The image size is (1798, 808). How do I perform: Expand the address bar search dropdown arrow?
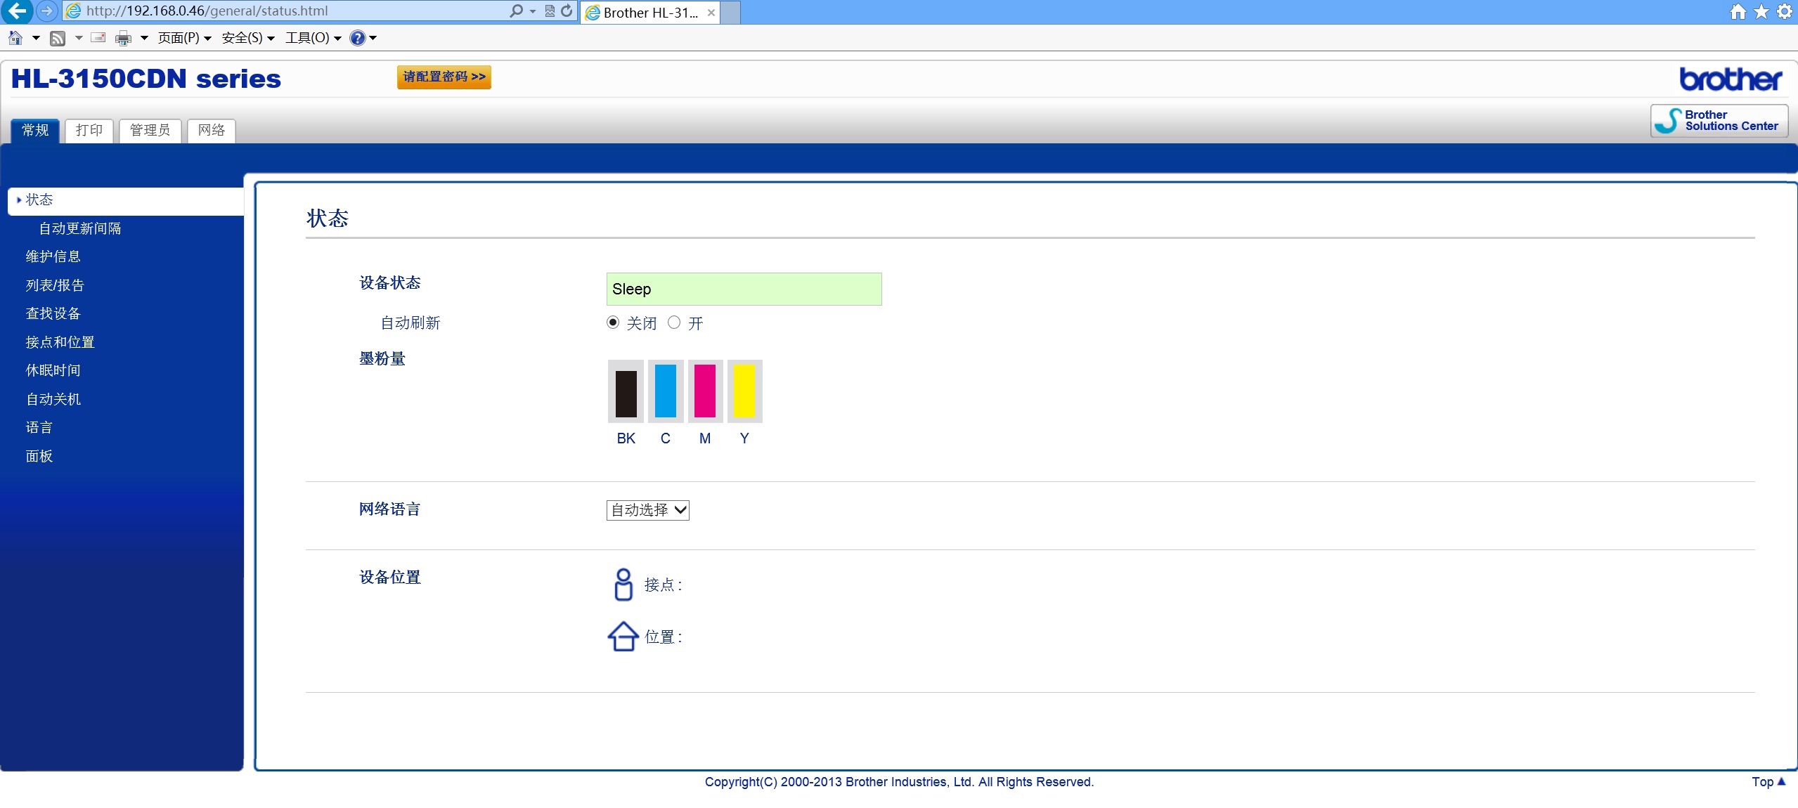(532, 11)
